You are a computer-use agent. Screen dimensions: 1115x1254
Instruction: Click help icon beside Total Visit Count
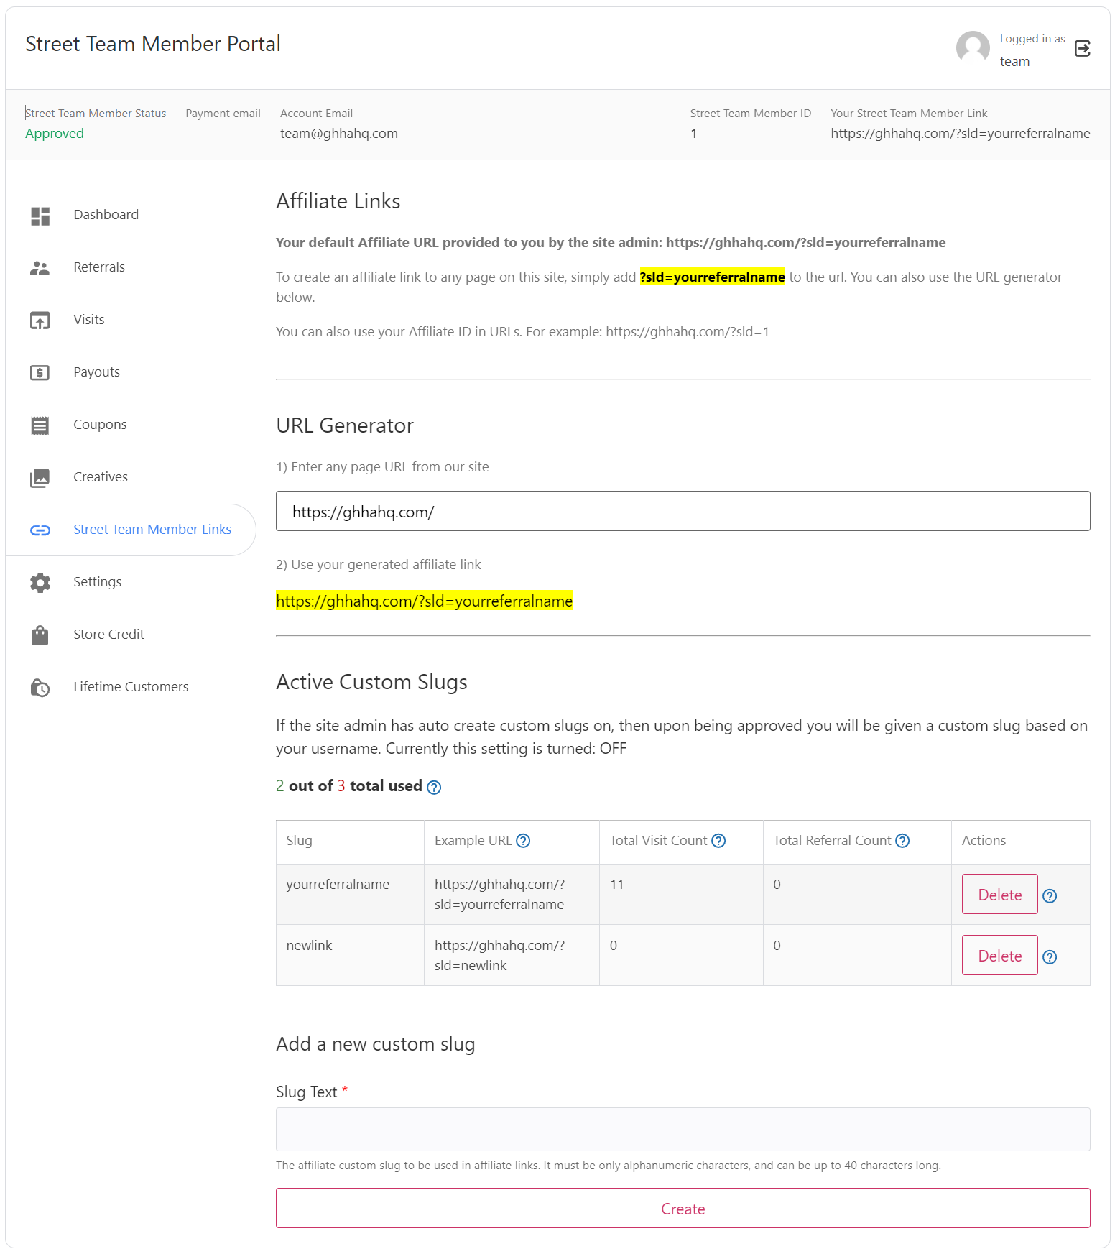tap(718, 841)
